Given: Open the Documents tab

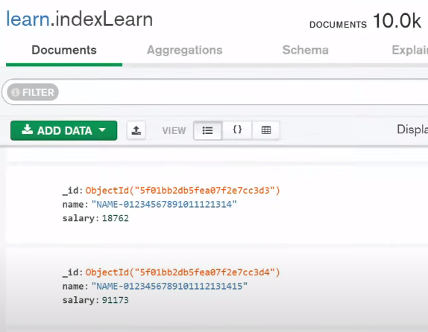Looking at the screenshot, I should coord(64,50).
